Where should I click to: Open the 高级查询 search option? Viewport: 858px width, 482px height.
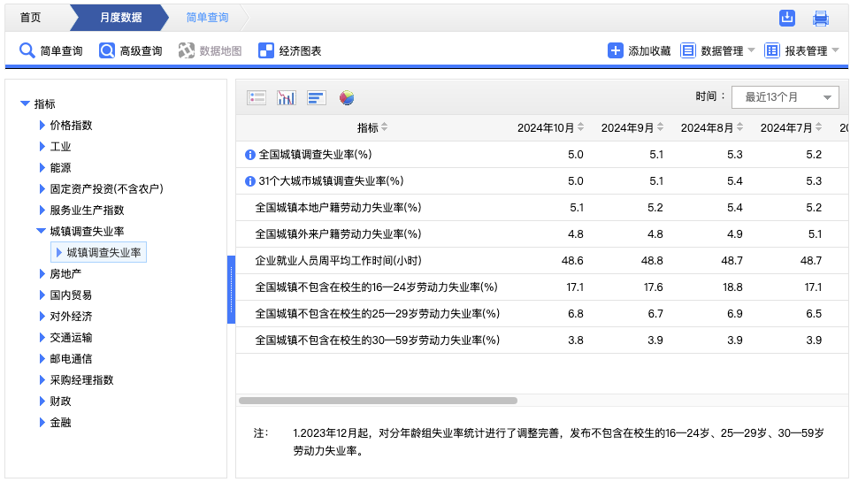pyautogui.click(x=130, y=50)
